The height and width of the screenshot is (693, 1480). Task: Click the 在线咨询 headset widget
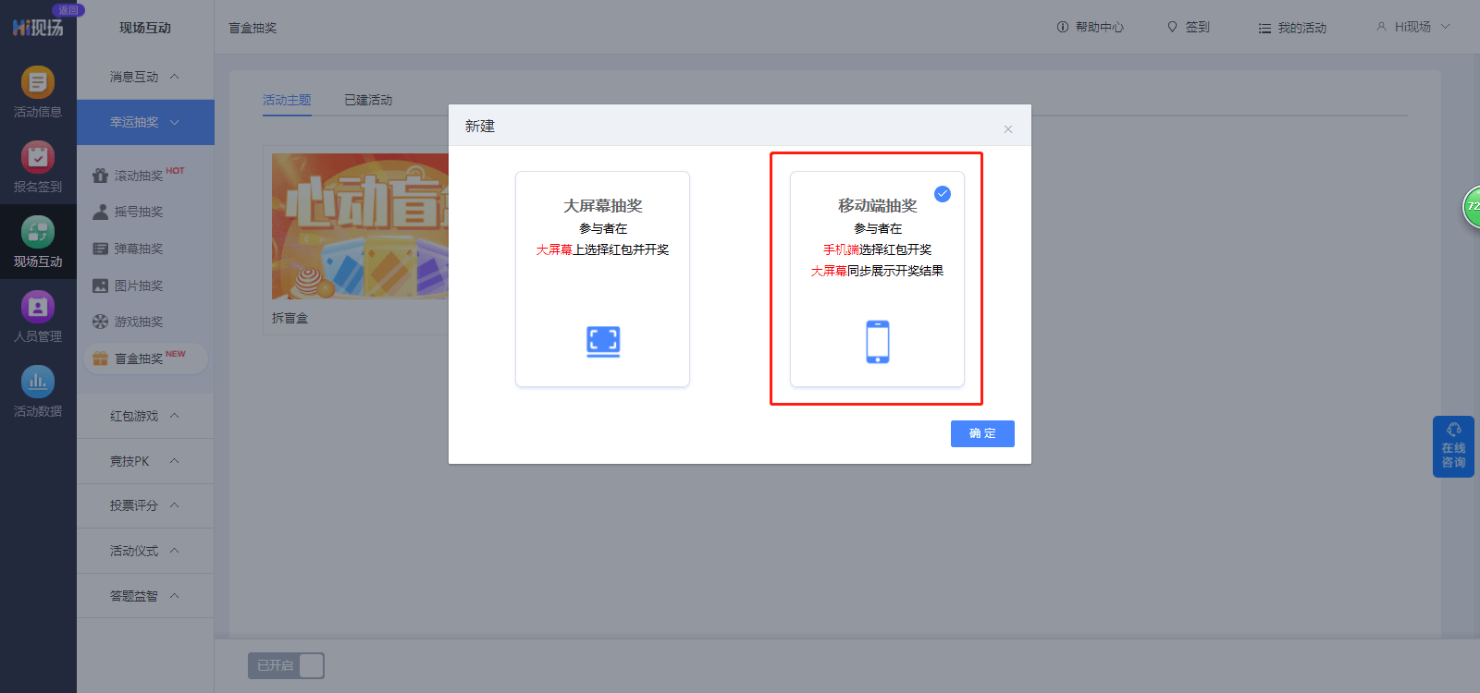pyautogui.click(x=1453, y=446)
